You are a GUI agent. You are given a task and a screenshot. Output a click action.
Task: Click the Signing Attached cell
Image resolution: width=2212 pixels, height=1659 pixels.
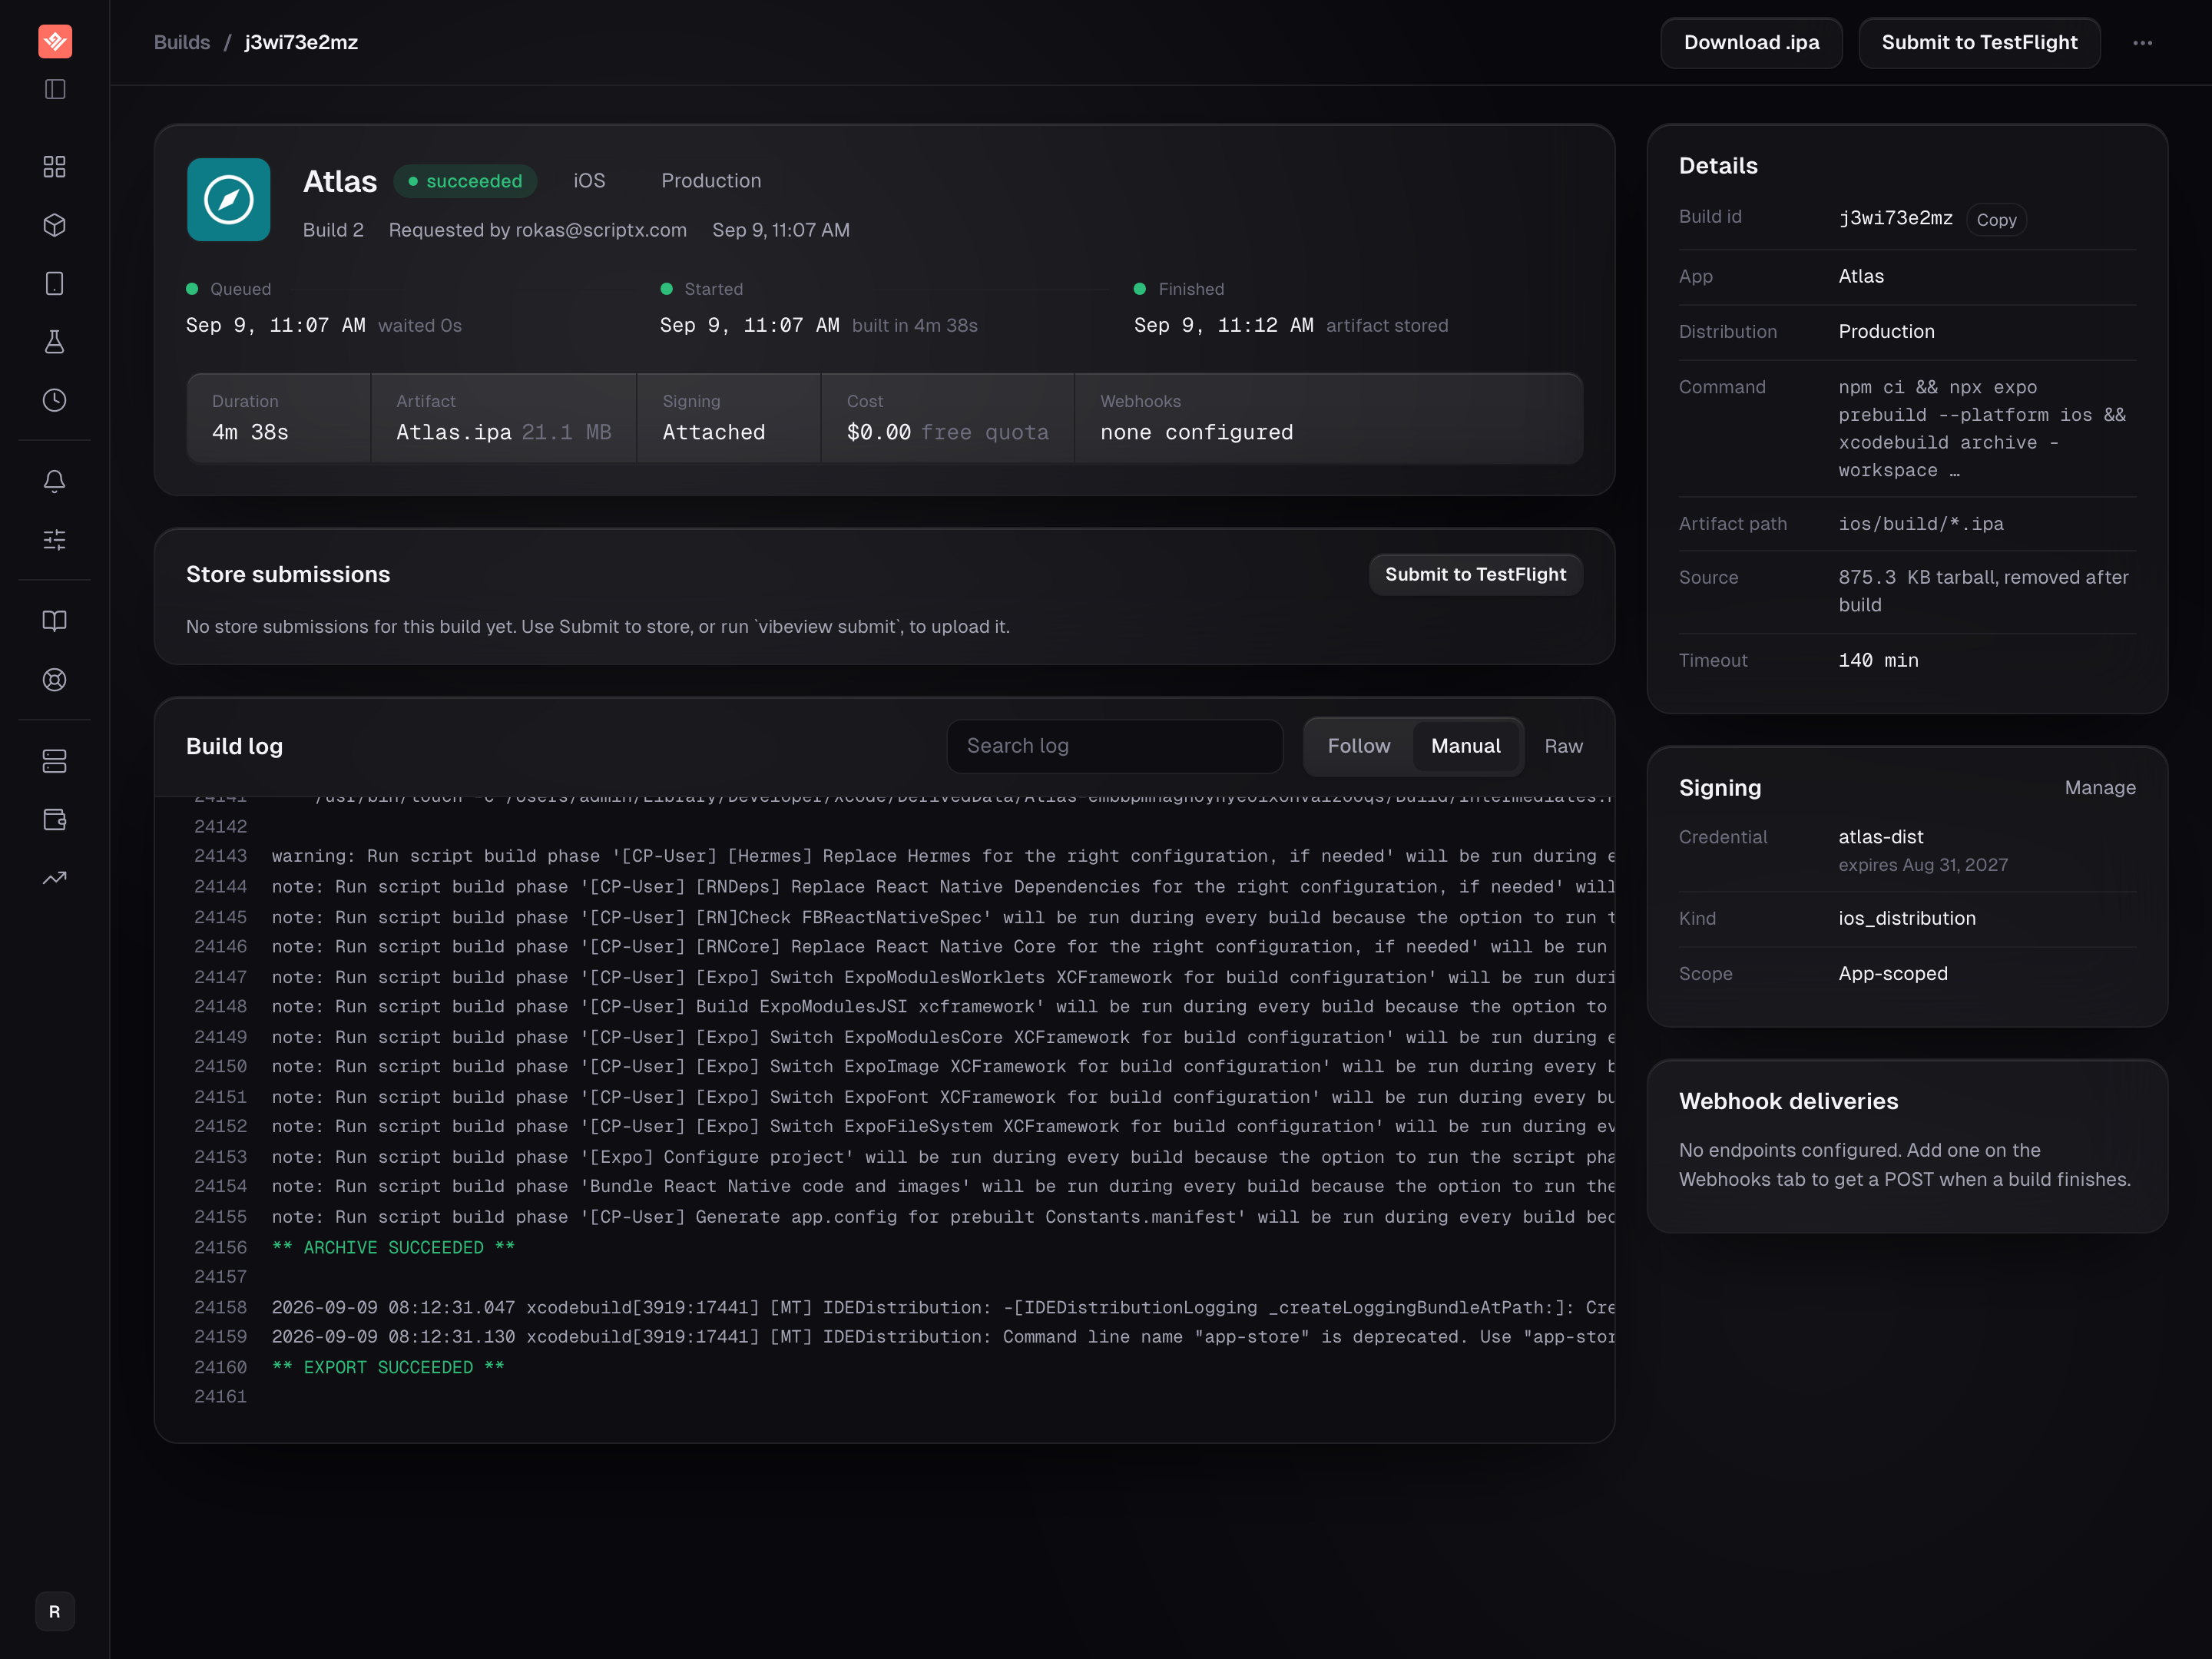pos(728,418)
